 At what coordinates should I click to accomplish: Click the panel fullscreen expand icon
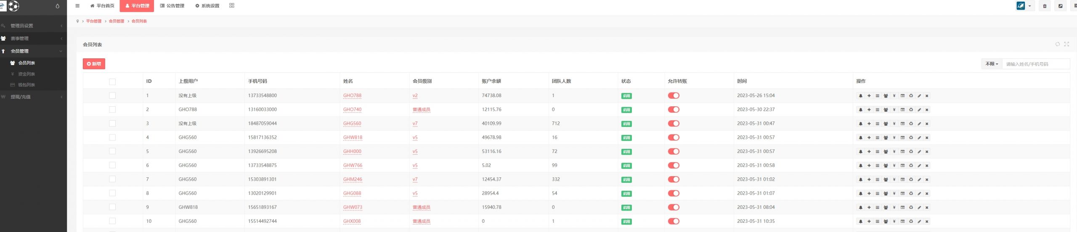click(x=1066, y=44)
